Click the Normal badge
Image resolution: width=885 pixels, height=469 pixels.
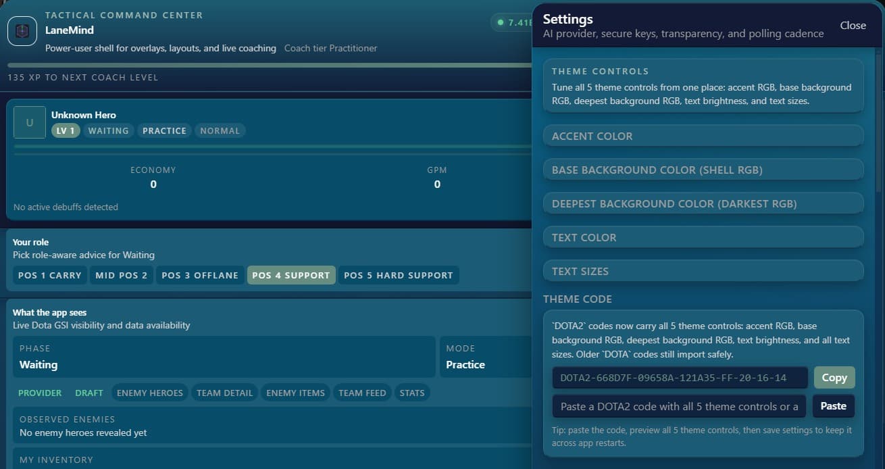click(220, 130)
